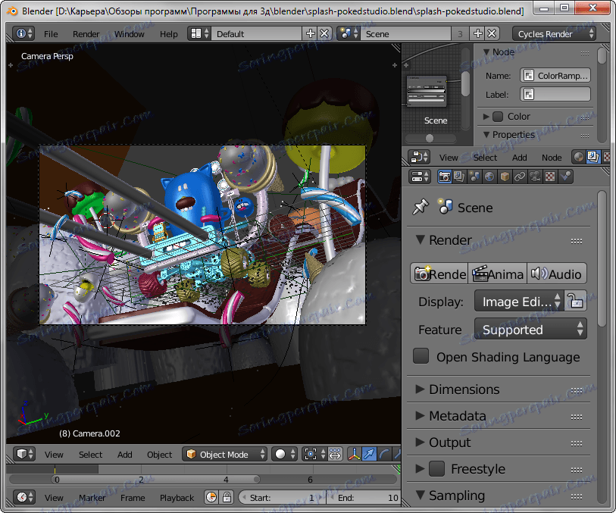
Task: Click the Texture checker properties icon
Action: pos(551,177)
